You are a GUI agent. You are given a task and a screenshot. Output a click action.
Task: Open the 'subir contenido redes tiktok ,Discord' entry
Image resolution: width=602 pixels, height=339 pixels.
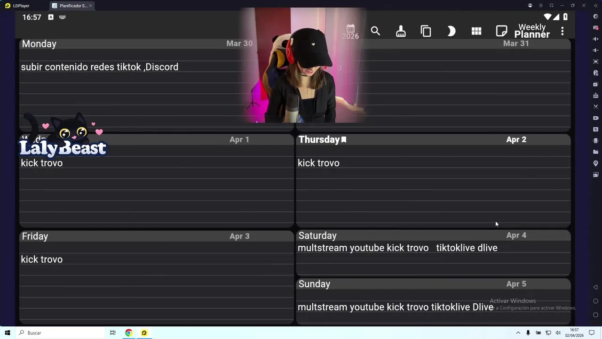[x=100, y=67]
